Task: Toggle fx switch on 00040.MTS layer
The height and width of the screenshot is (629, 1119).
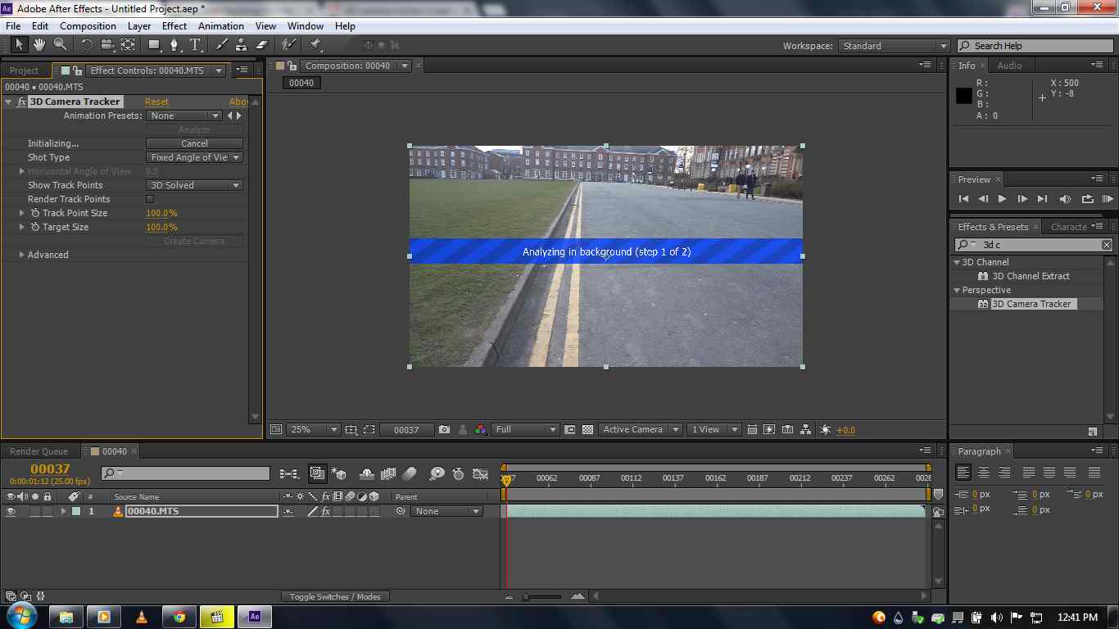Action: [x=325, y=511]
